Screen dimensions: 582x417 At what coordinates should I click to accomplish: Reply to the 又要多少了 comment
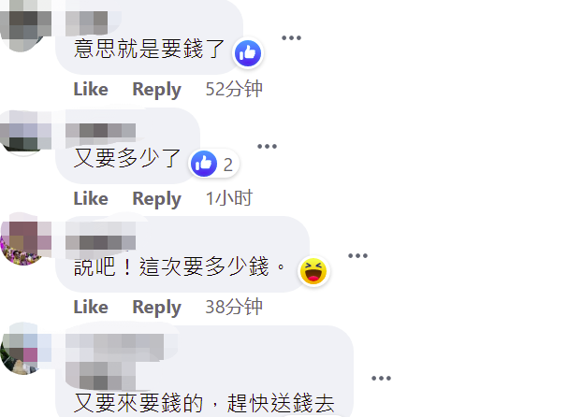coord(156,199)
